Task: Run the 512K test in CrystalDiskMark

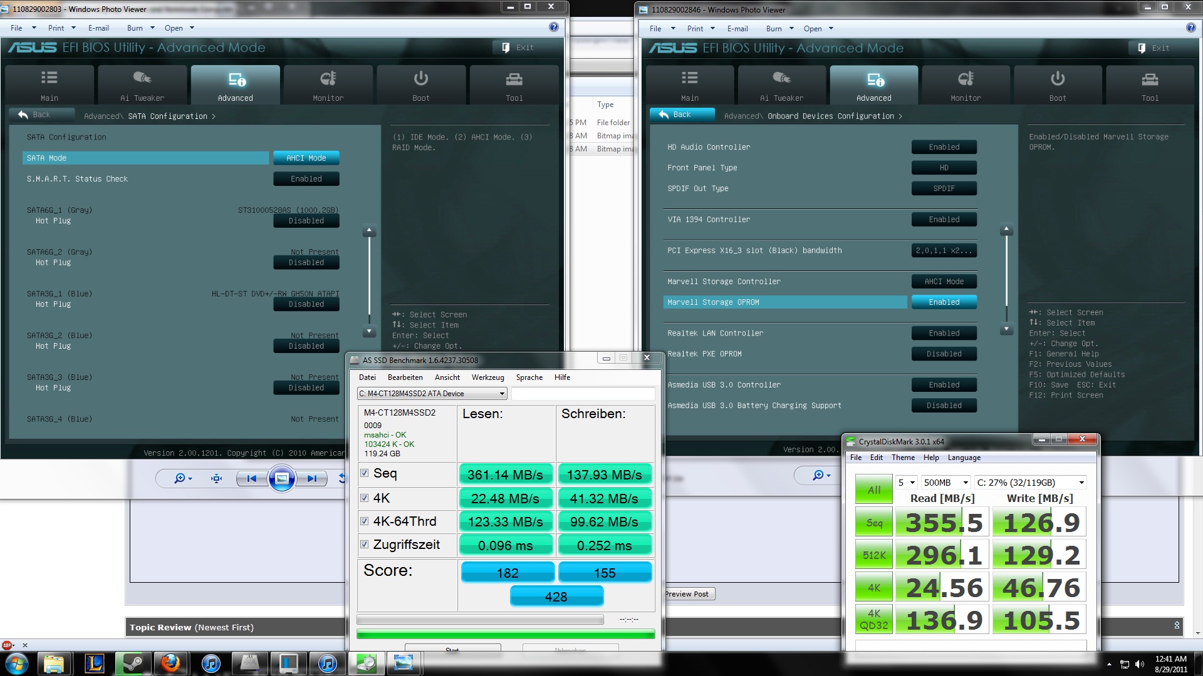Action: pyautogui.click(x=874, y=555)
